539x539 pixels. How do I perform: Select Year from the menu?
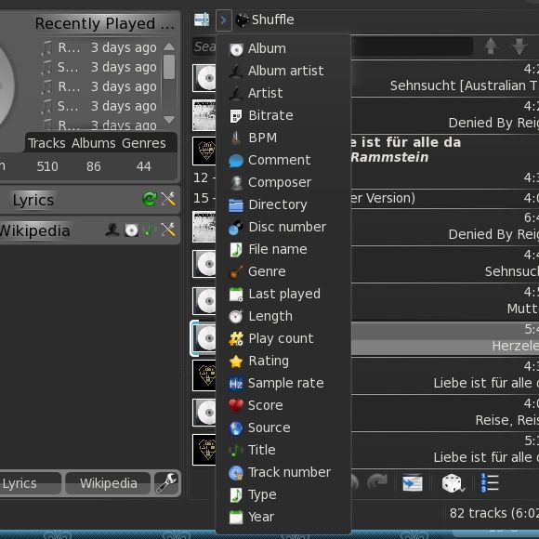click(x=283, y=518)
